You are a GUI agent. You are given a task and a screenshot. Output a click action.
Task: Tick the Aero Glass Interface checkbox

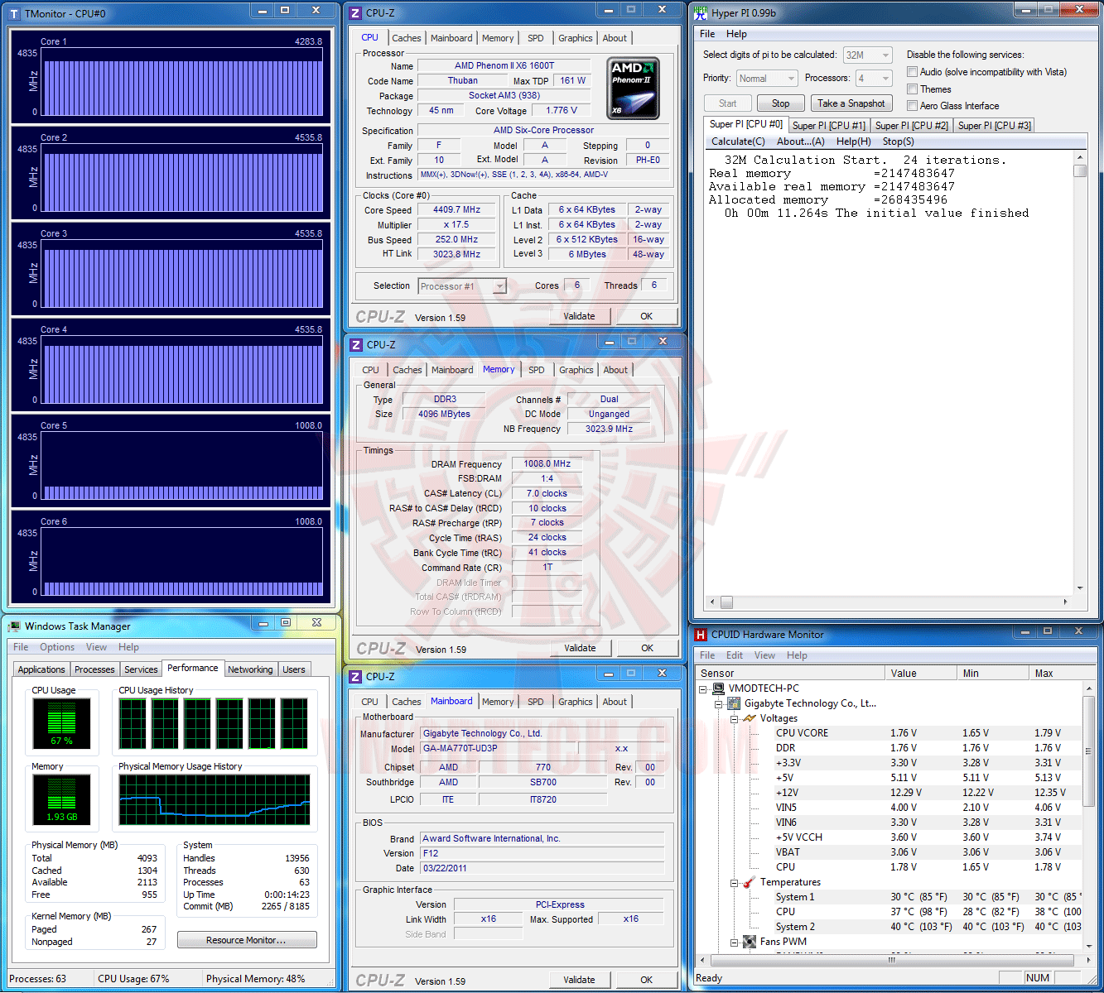click(x=912, y=106)
